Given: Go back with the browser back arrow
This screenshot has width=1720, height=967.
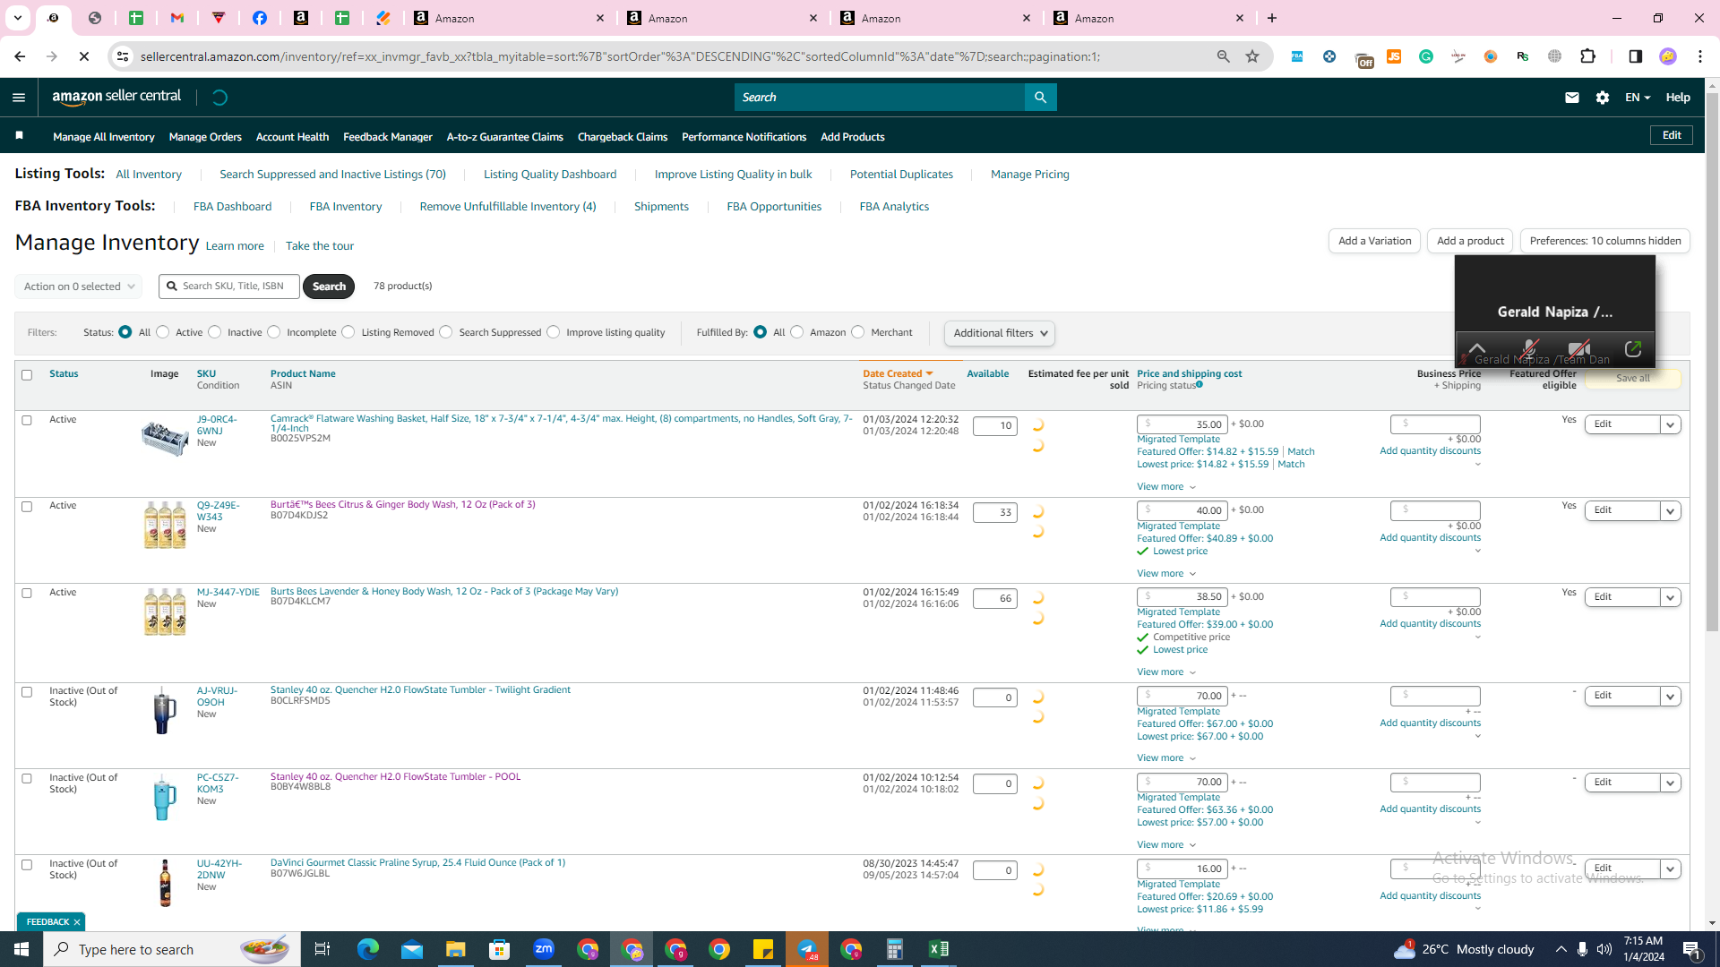Looking at the screenshot, I should point(20,56).
